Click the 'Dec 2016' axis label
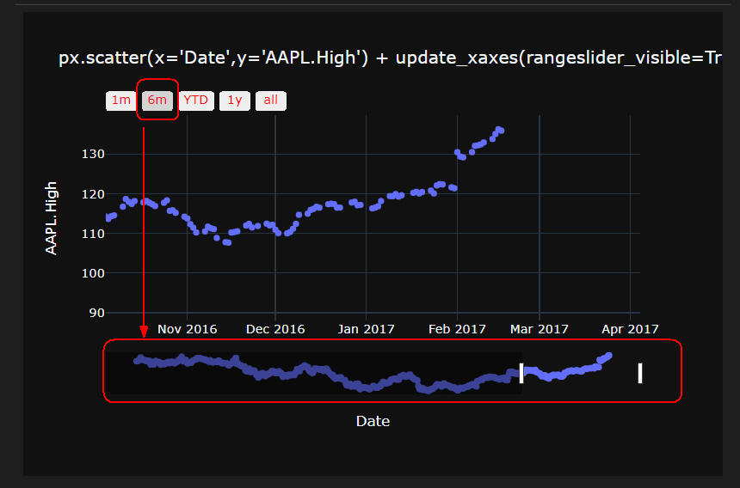 [275, 329]
